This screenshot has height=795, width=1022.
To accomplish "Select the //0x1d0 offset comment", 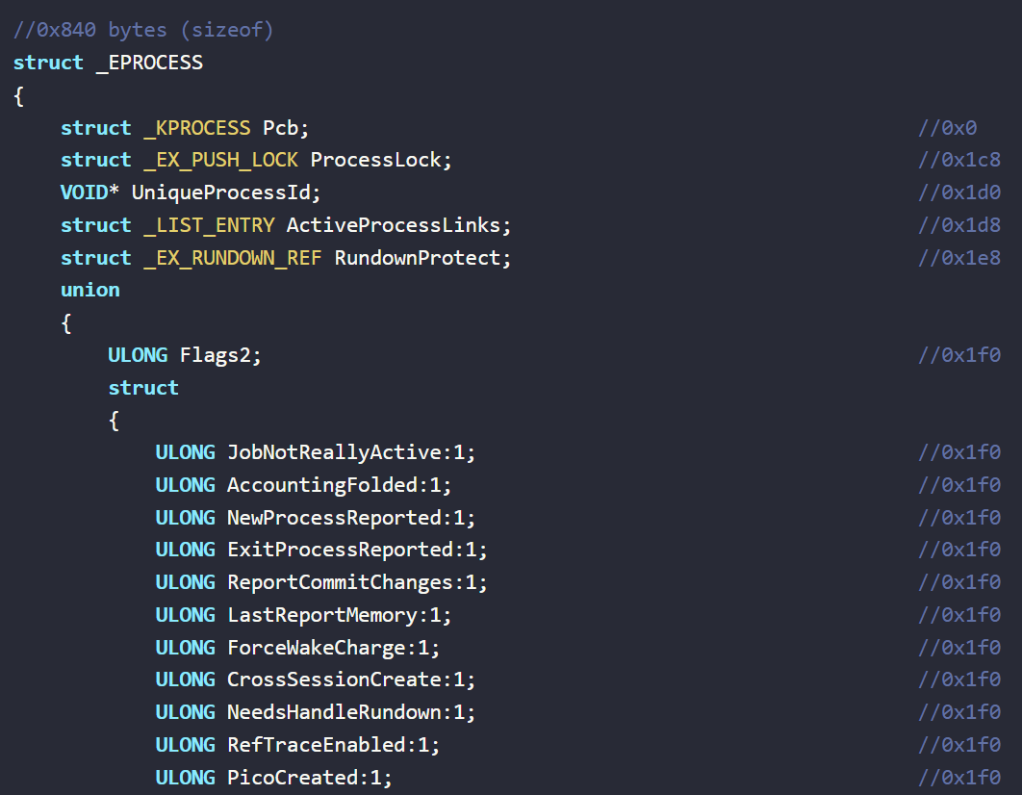I will [959, 192].
